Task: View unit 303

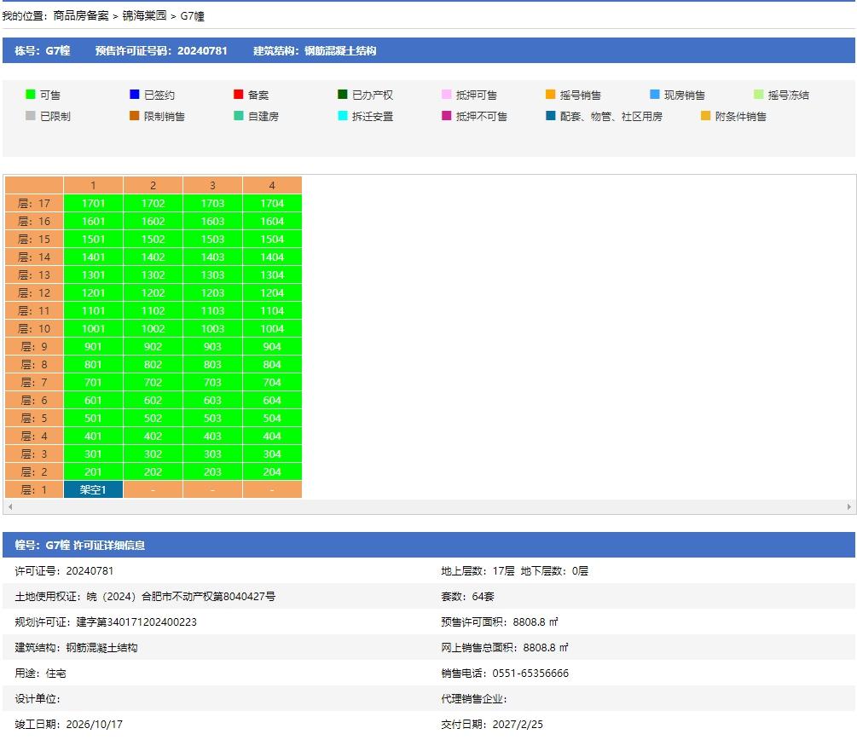Action: pyautogui.click(x=212, y=454)
